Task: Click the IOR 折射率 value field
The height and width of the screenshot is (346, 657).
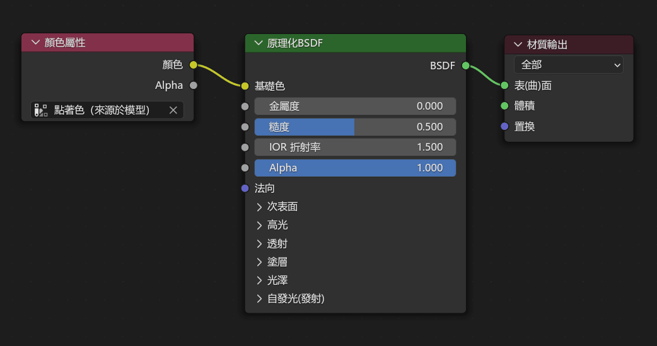Action: 356,147
